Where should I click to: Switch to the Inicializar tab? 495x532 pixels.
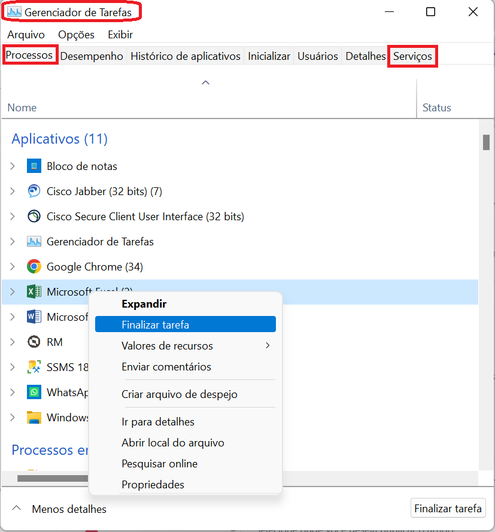(269, 56)
